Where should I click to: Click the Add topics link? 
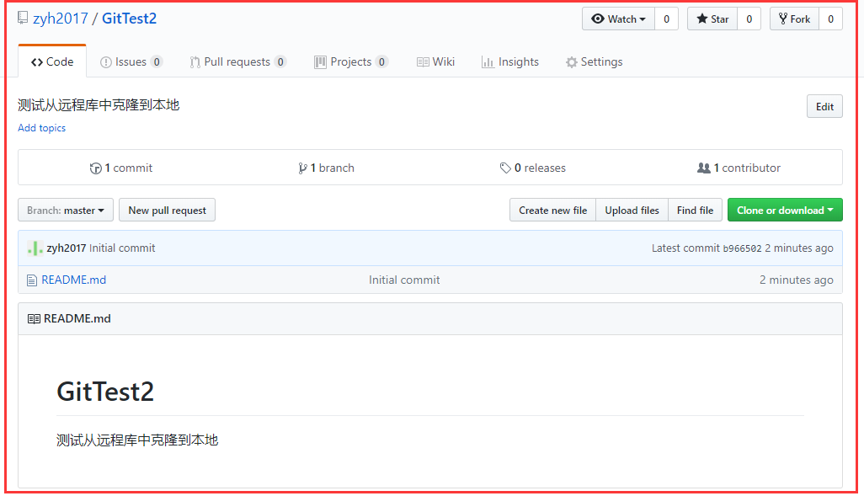(x=42, y=128)
